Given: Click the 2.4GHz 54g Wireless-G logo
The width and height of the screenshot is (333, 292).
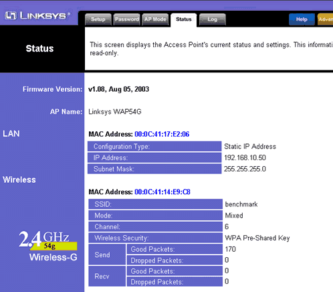Looking at the screenshot, I should point(48,246).
